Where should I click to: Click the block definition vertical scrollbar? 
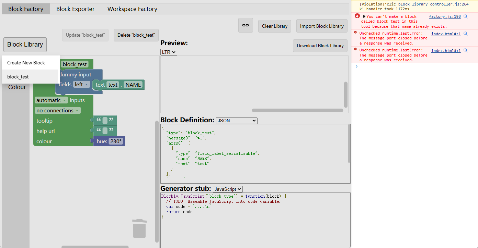(x=349, y=143)
